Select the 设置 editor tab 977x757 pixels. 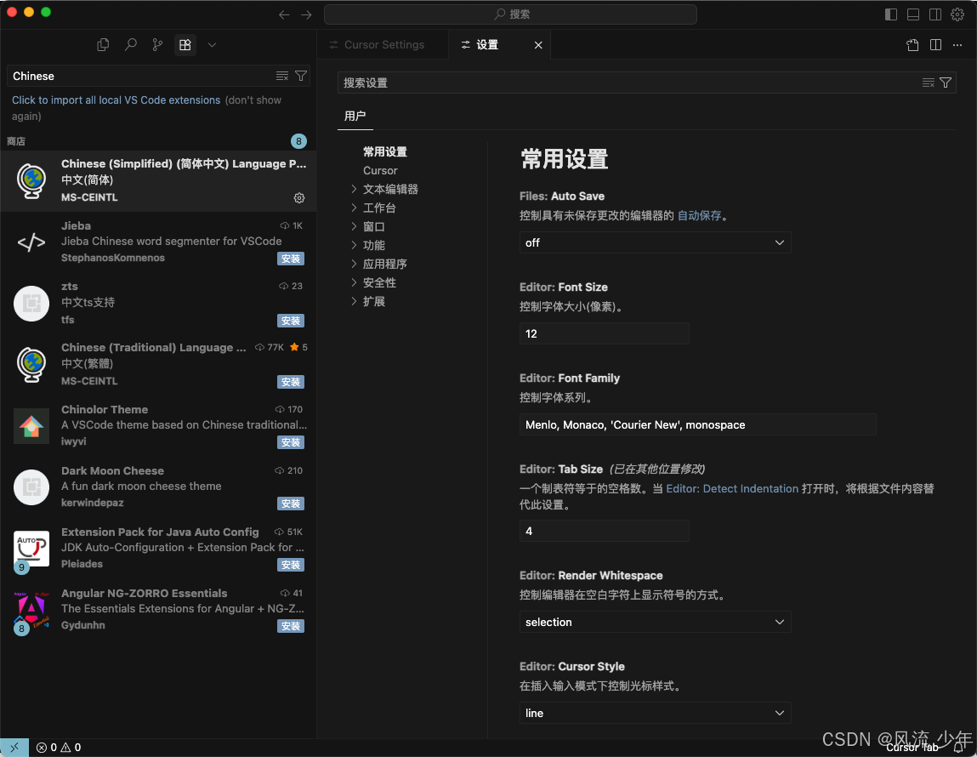coord(486,45)
